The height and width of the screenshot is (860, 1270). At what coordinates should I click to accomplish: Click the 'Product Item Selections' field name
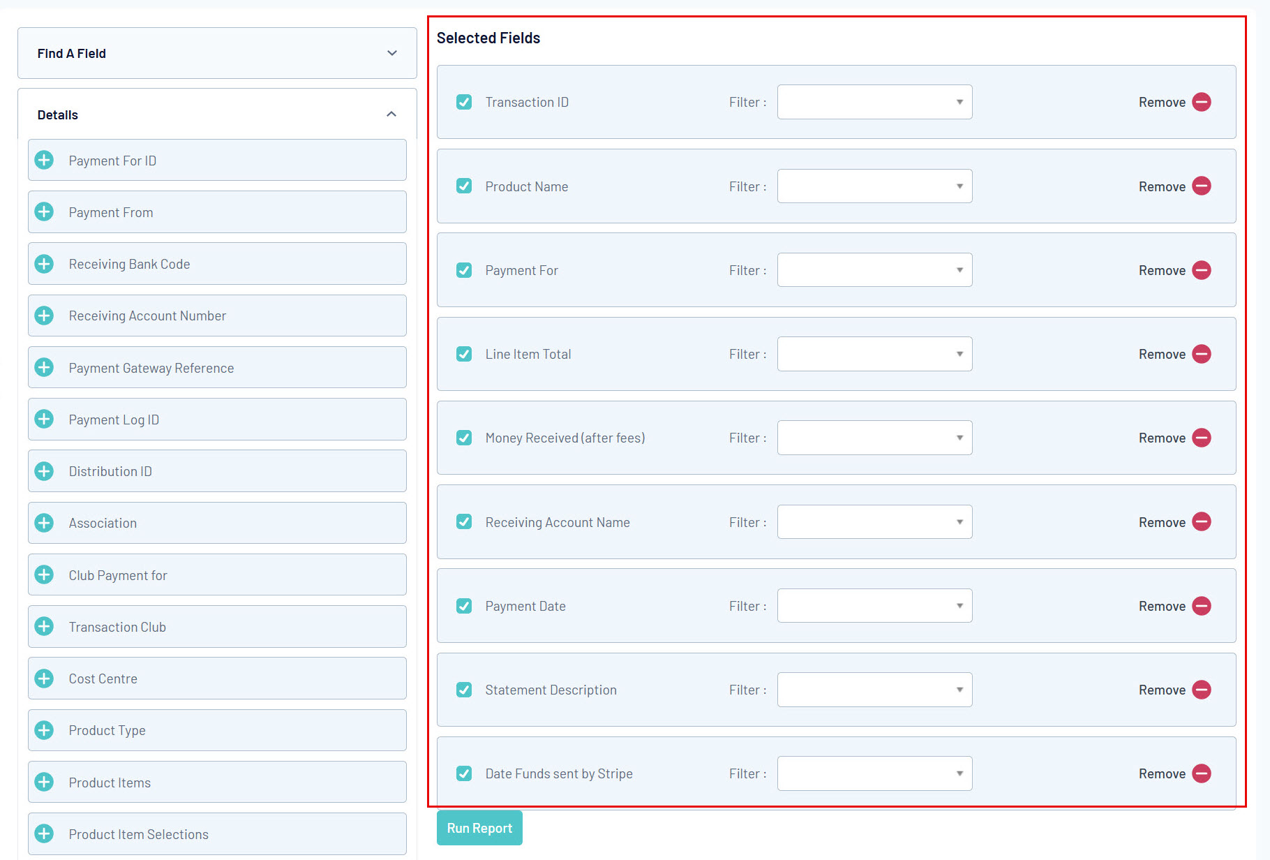pyautogui.click(x=138, y=834)
